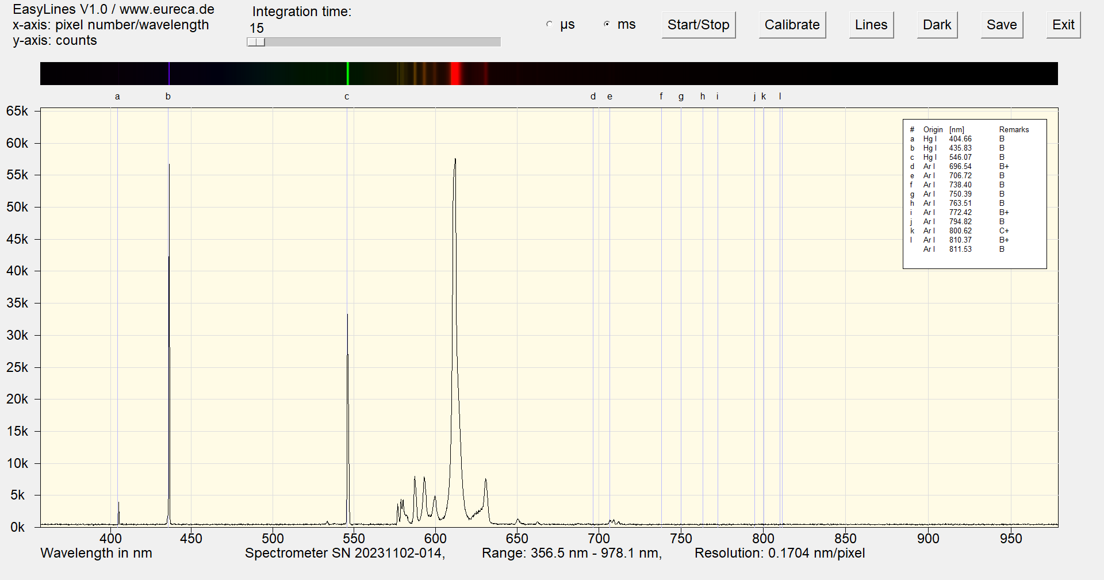Click the Ar I 800.62 legend row
The image size is (1104, 580).
959,231
